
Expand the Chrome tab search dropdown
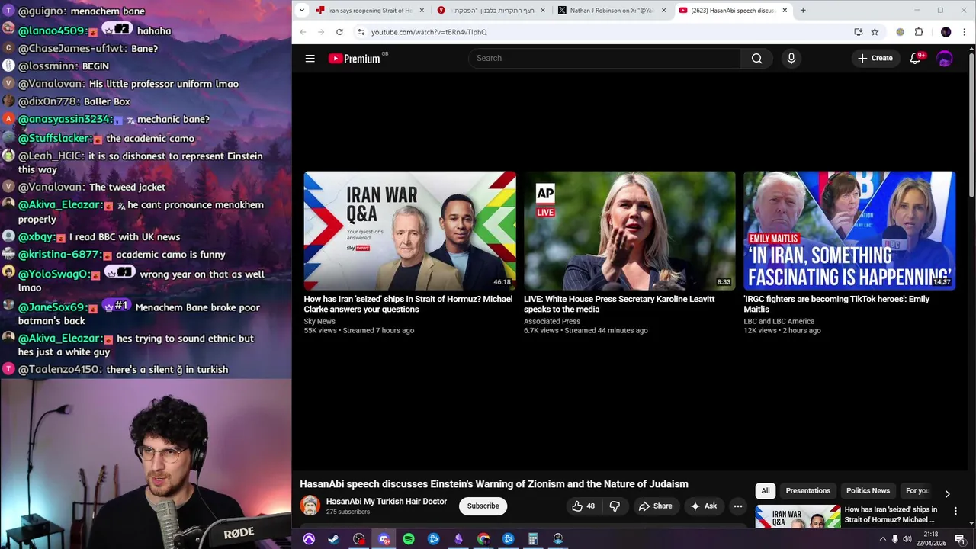click(x=302, y=11)
